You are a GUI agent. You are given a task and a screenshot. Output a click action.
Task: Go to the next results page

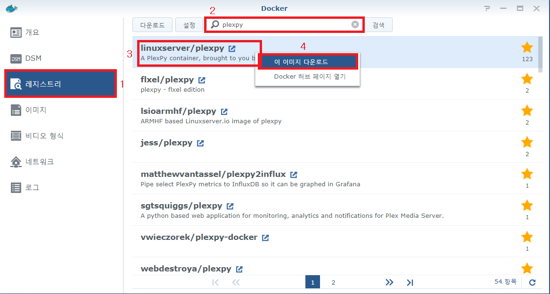[x=389, y=282]
